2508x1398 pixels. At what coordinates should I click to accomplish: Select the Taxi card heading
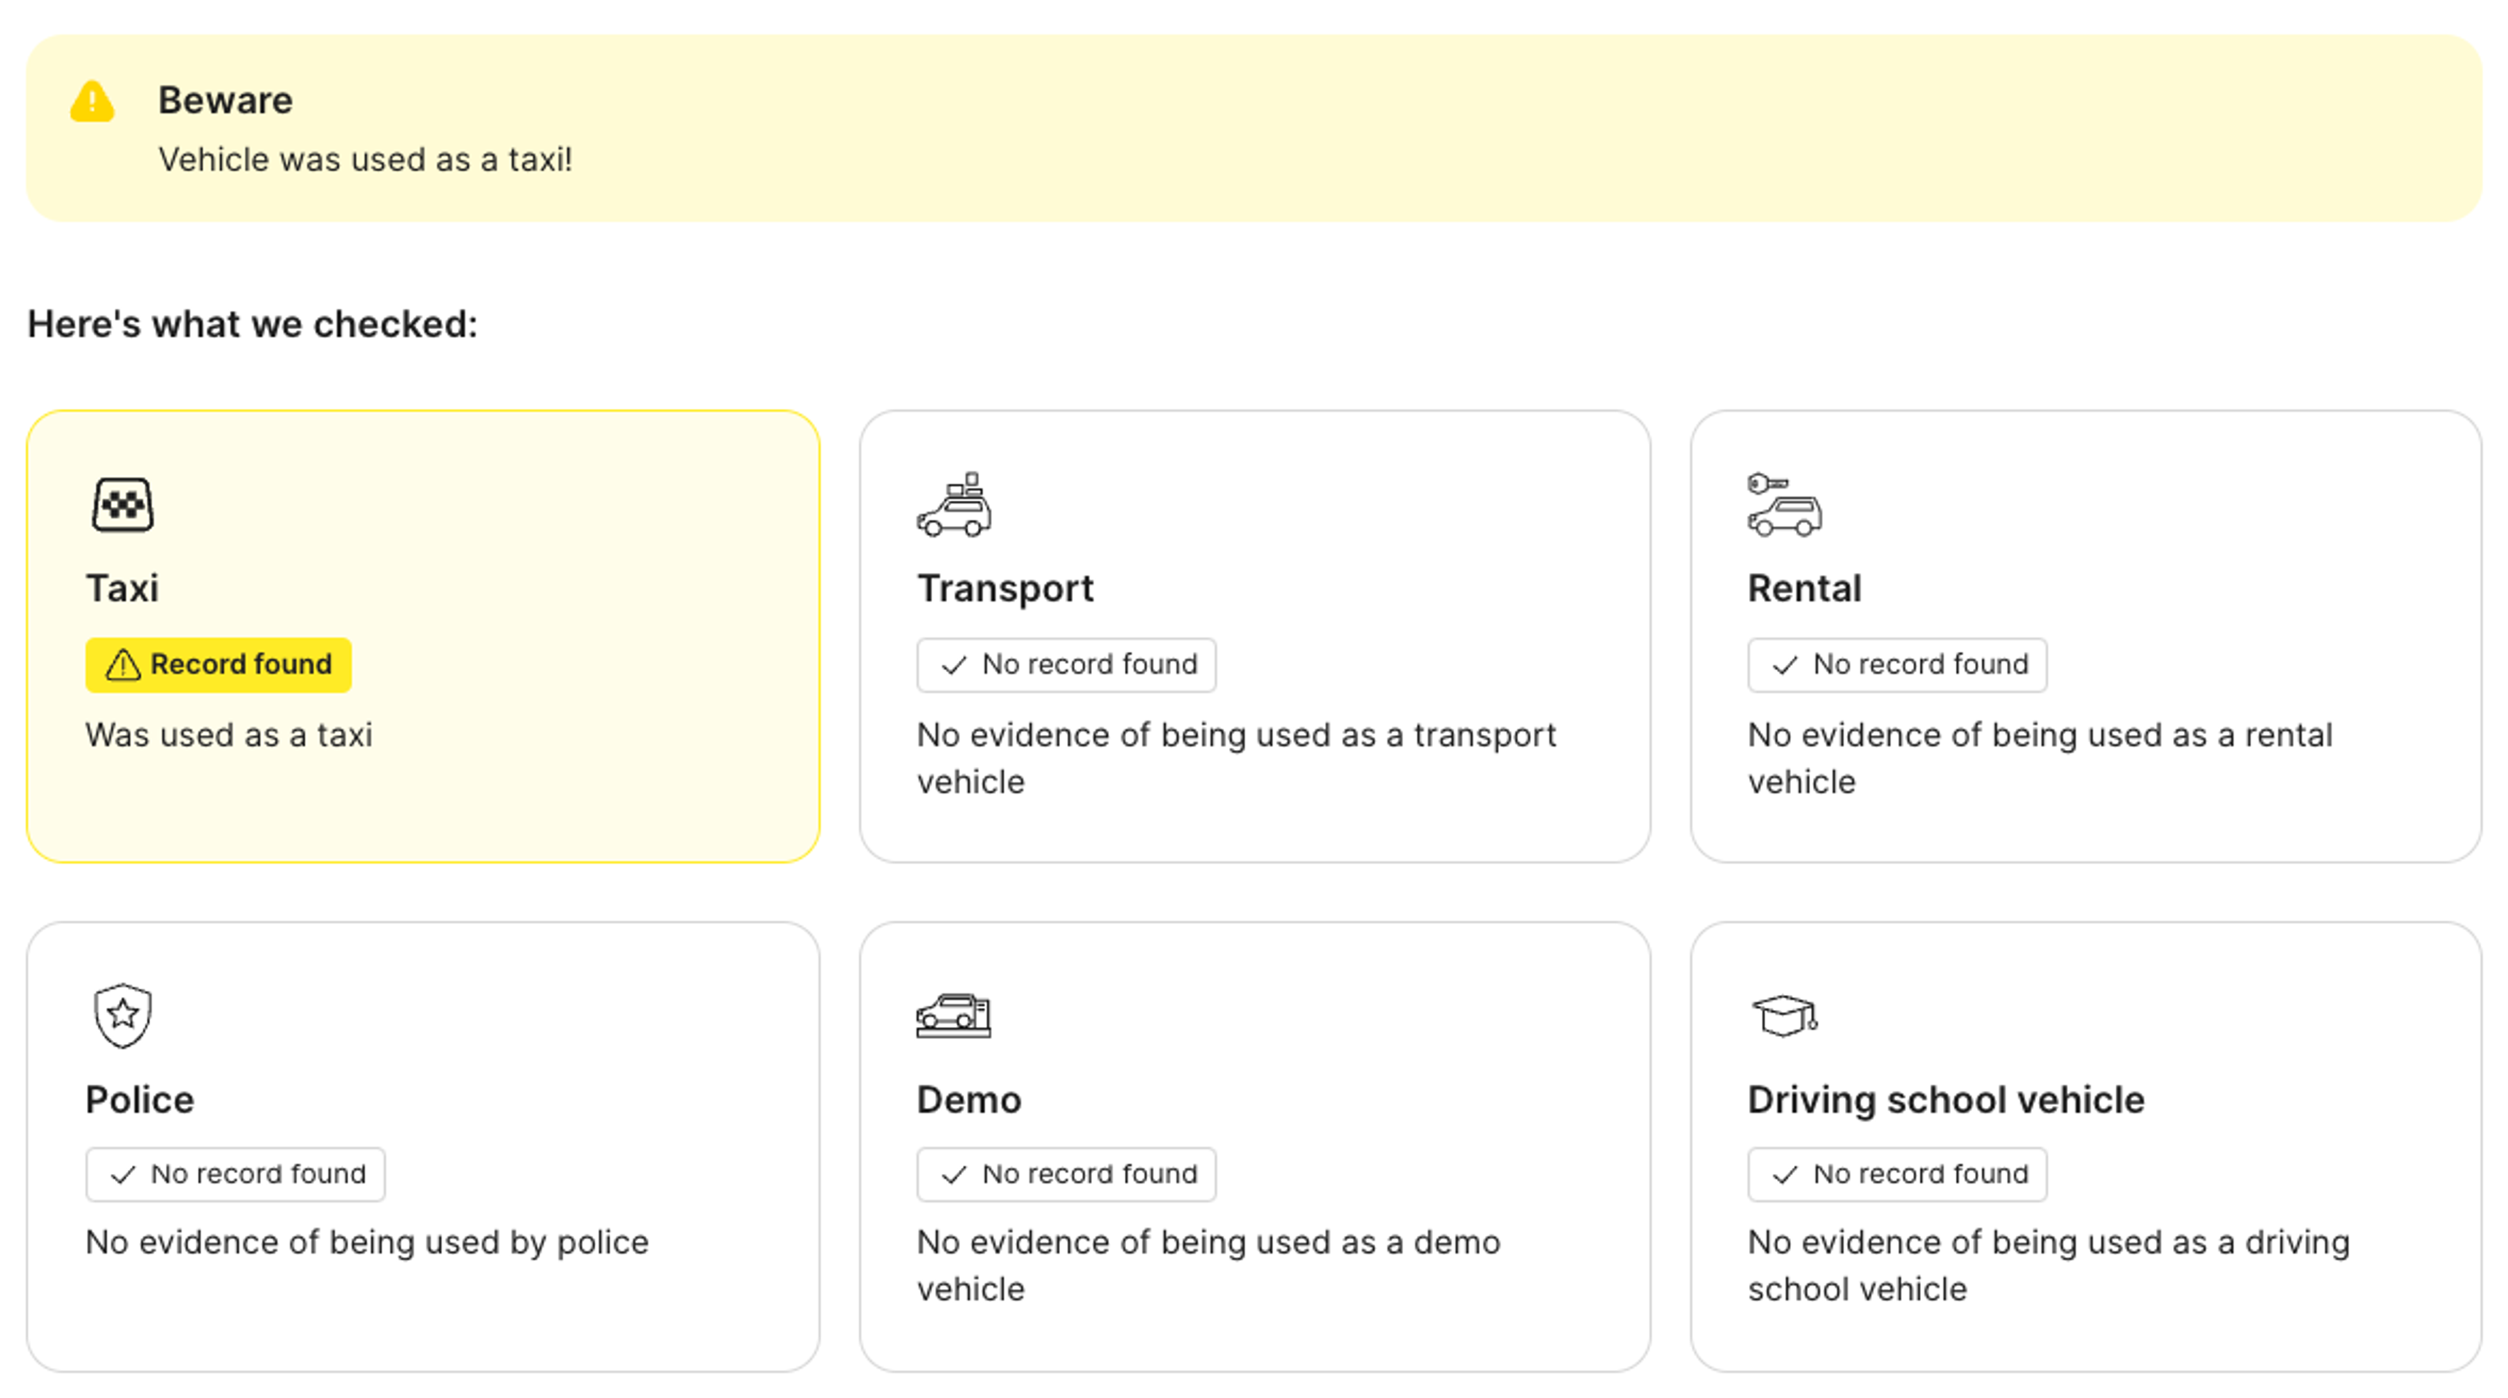click(123, 588)
